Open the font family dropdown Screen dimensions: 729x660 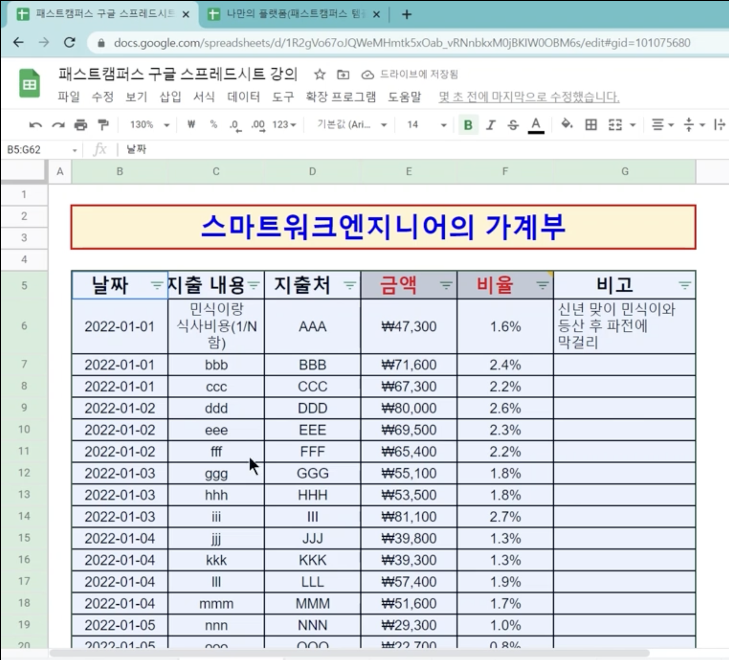coord(351,125)
